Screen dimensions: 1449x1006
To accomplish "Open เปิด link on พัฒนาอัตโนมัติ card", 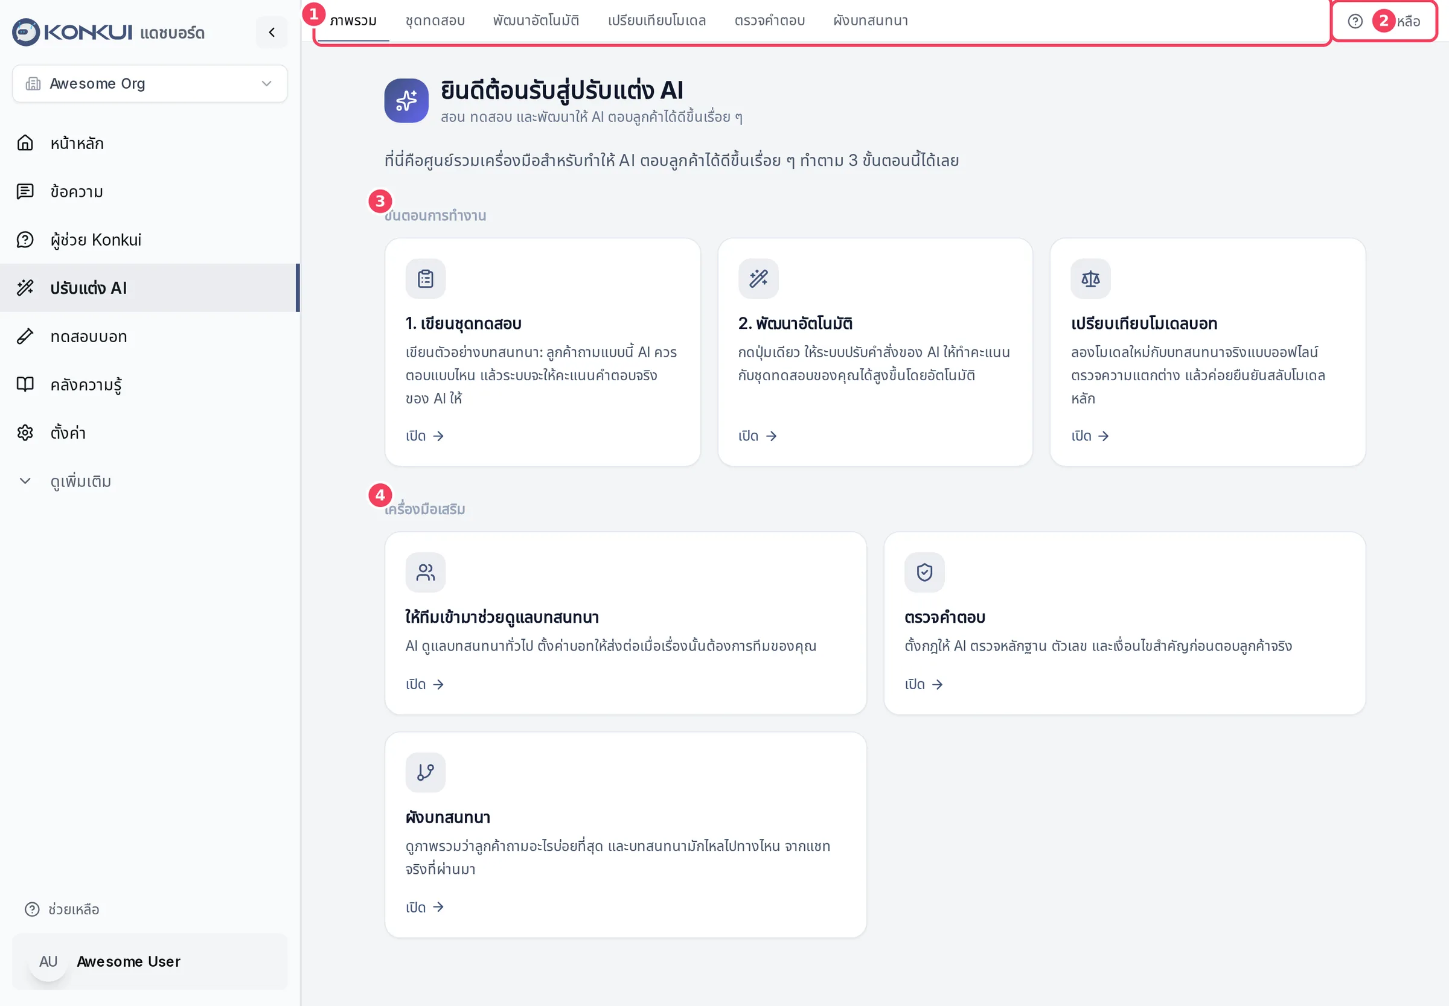I will [x=758, y=436].
